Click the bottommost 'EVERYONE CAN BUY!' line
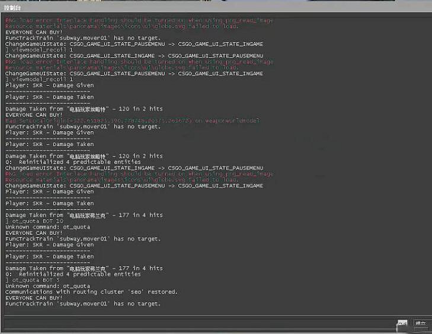432x334 pixels. 34,298
